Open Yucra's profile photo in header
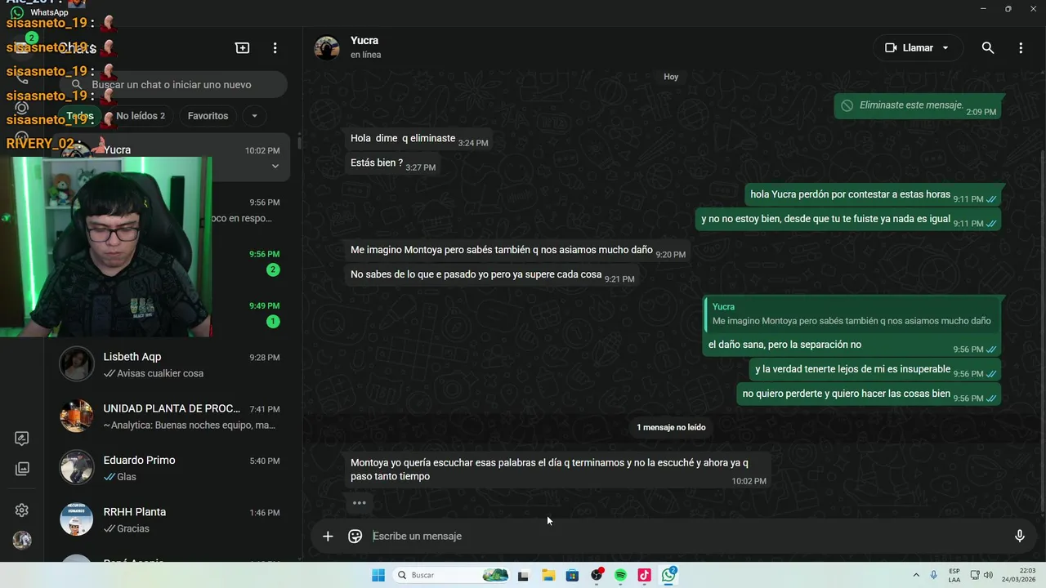Screen dimensions: 1046x588 [327, 48]
